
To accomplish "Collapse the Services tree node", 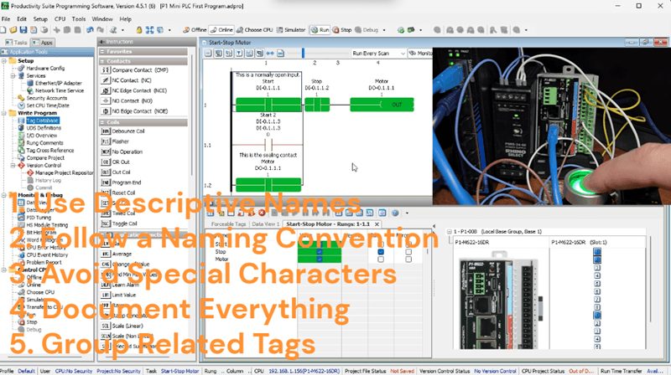I will point(13,76).
